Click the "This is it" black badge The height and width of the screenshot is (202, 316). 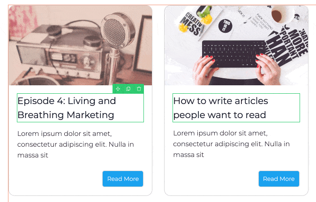pos(226,26)
